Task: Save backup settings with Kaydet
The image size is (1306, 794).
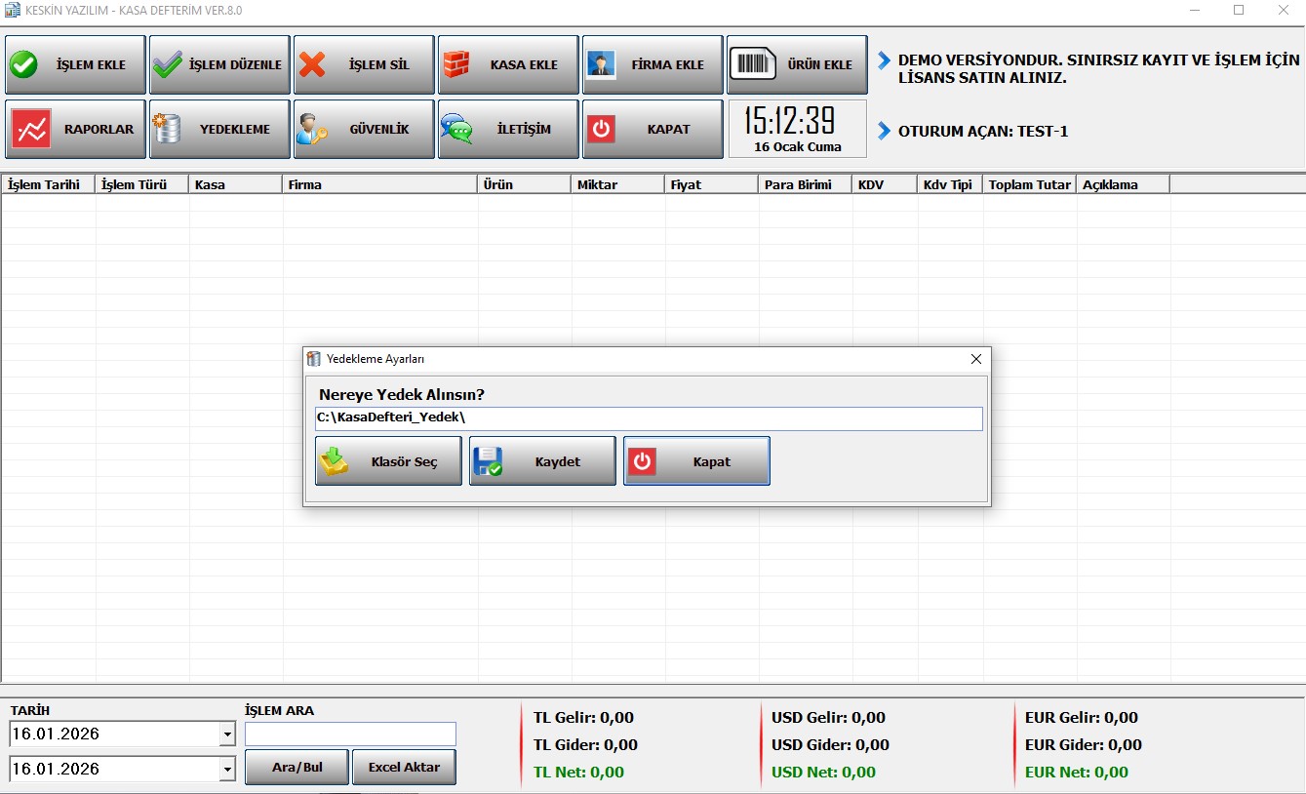Action: (542, 461)
